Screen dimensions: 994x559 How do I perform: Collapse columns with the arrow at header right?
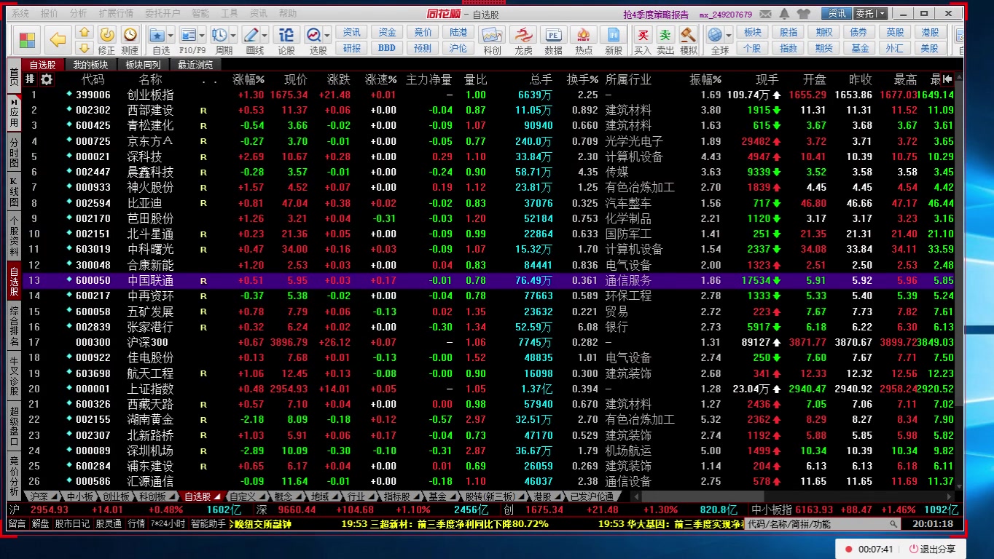947,79
